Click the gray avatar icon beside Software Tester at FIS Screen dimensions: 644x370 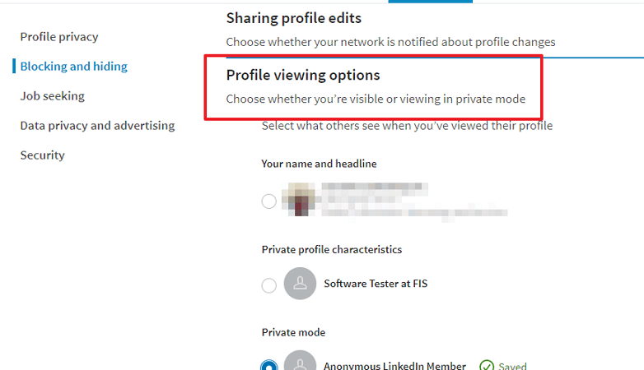tap(300, 284)
